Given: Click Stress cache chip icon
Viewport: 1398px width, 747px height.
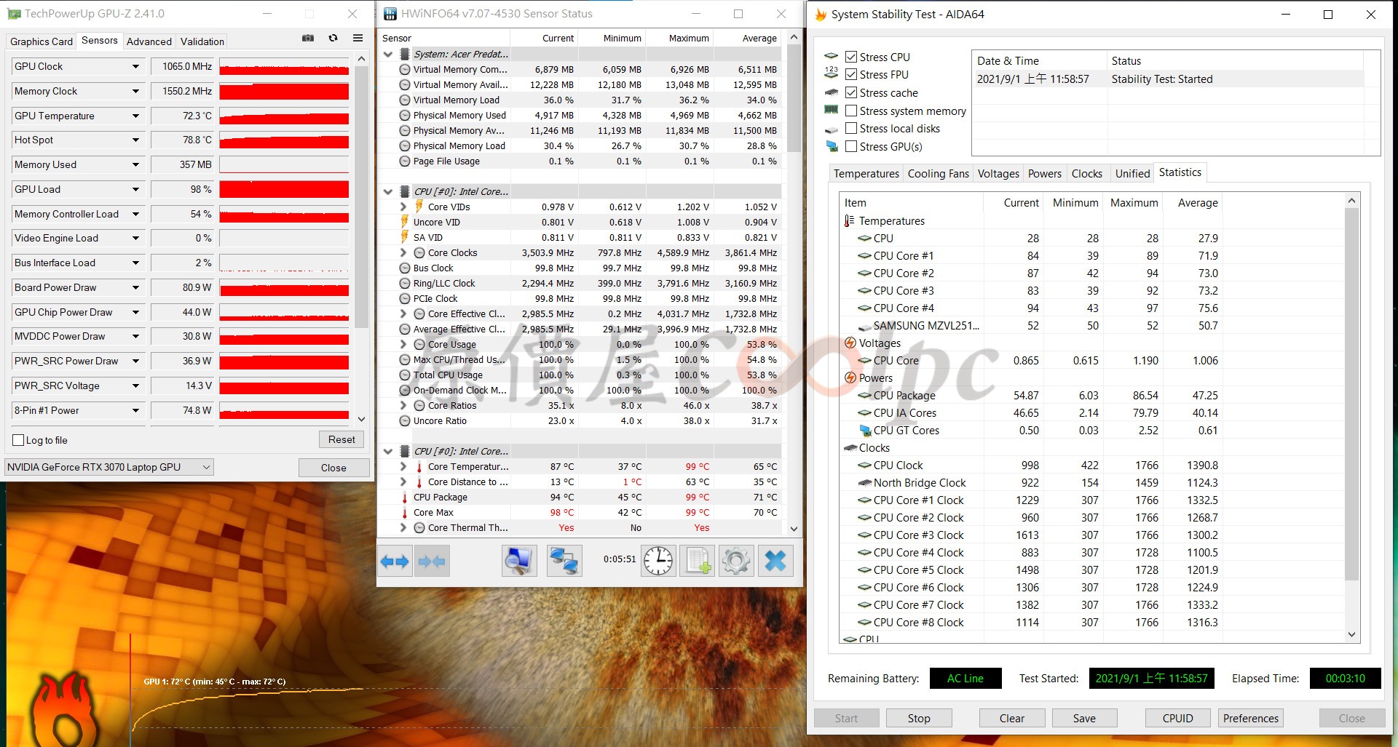Looking at the screenshot, I should click(832, 92).
